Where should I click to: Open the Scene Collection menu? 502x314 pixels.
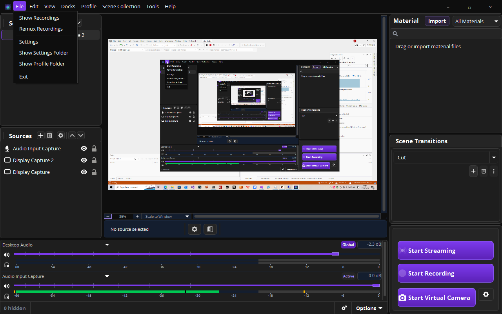(121, 6)
